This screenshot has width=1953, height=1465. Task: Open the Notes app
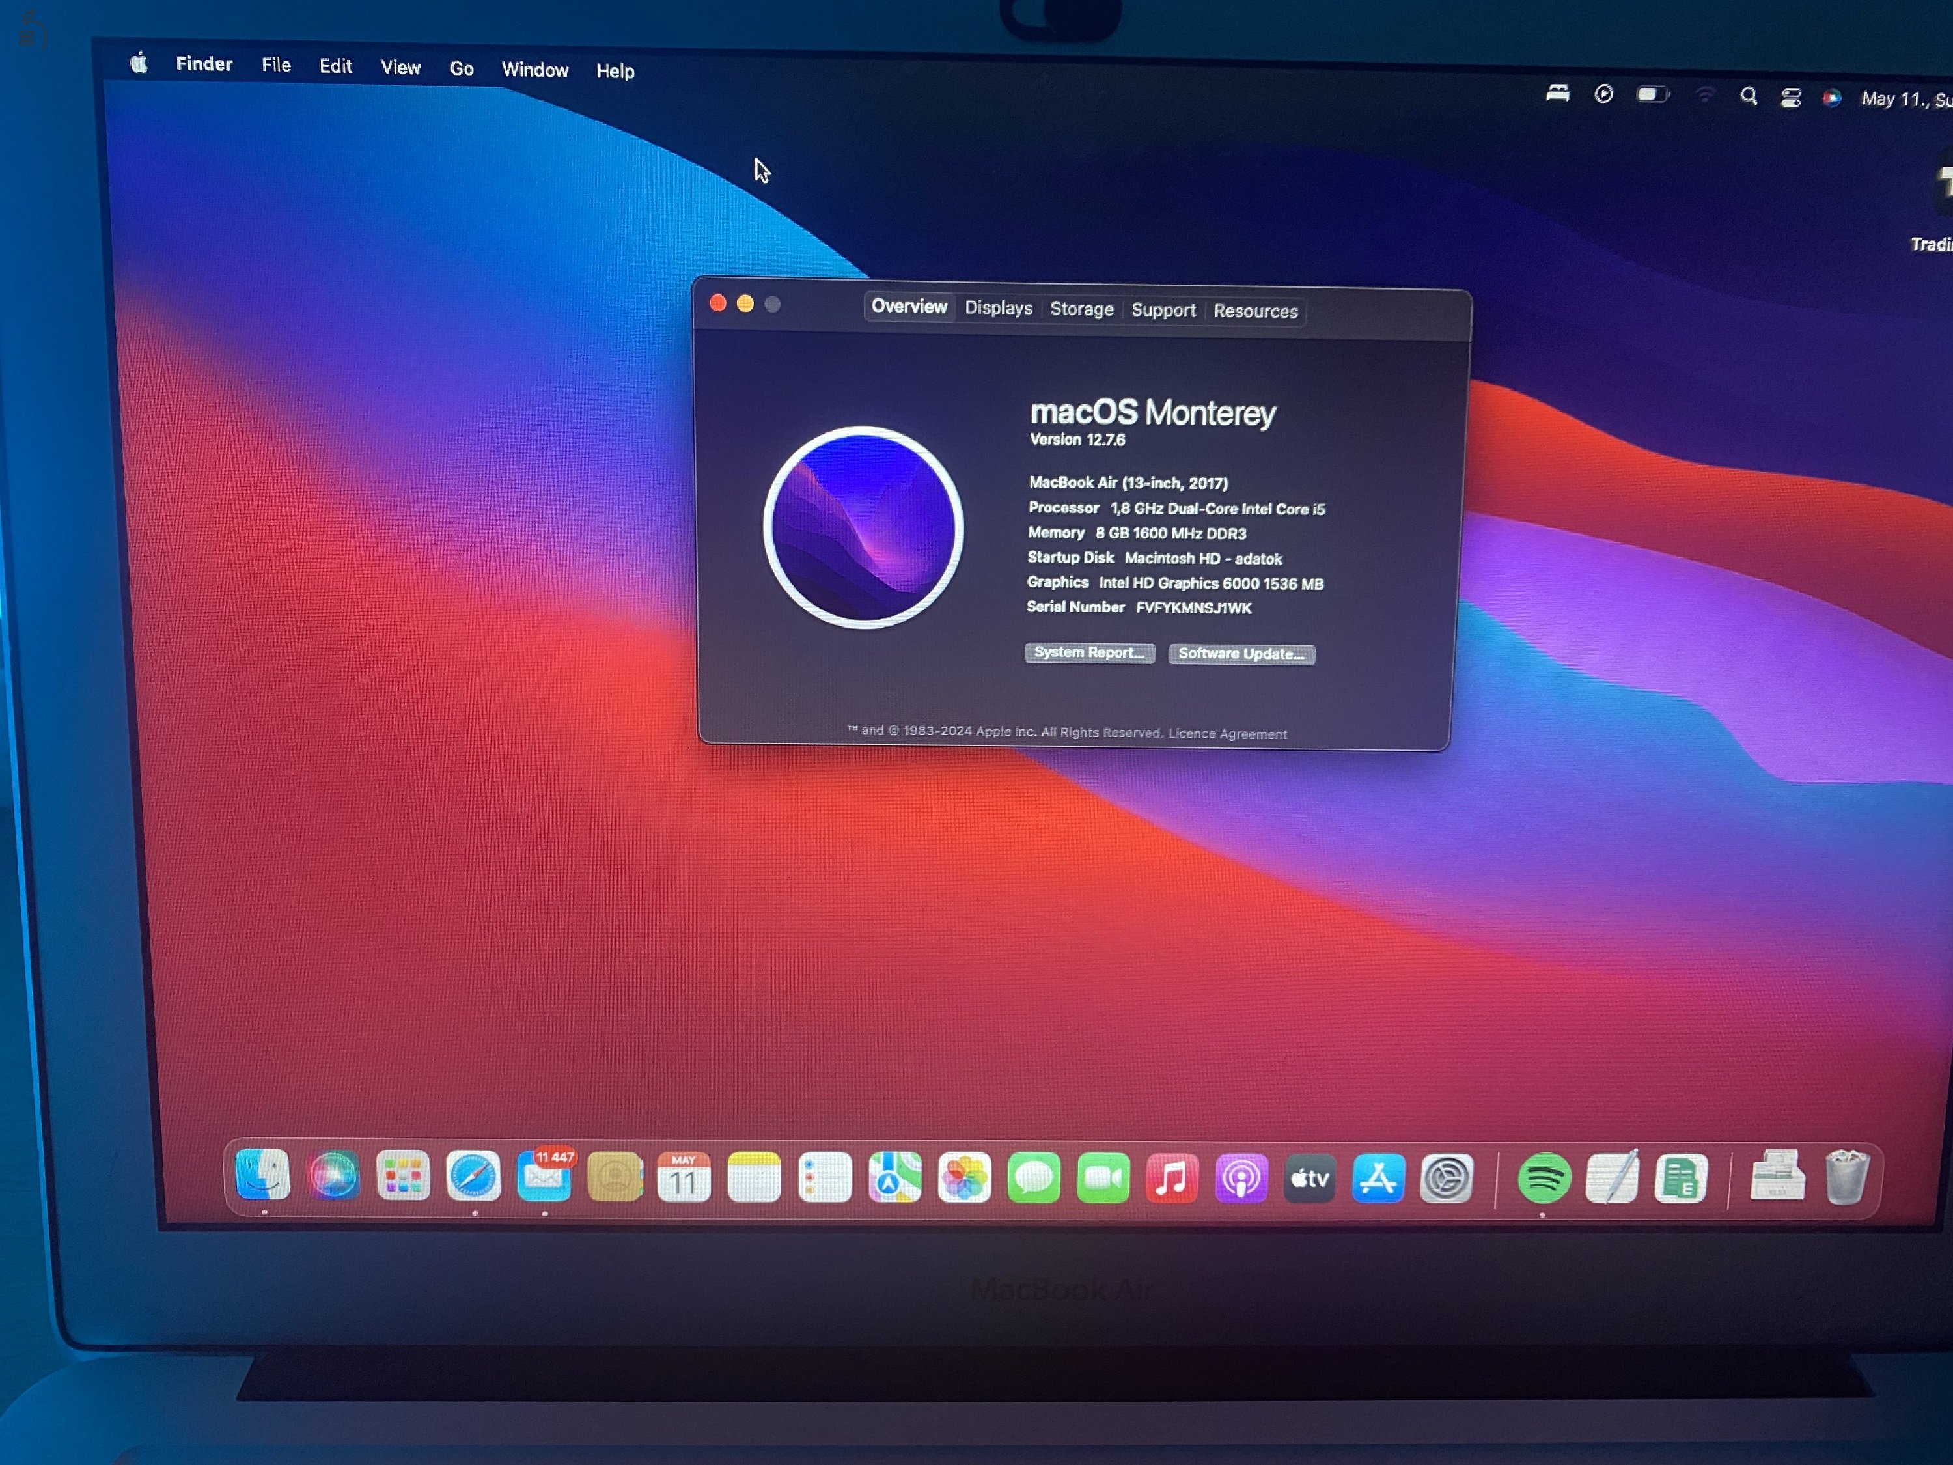tap(754, 1177)
